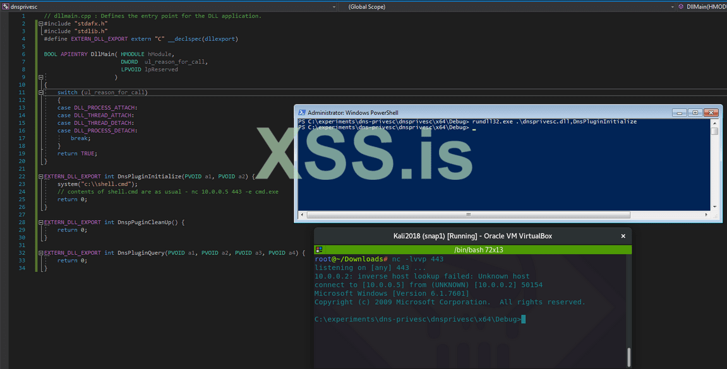Minimize the Administrator PowerShell window

[x=679, y=112]
